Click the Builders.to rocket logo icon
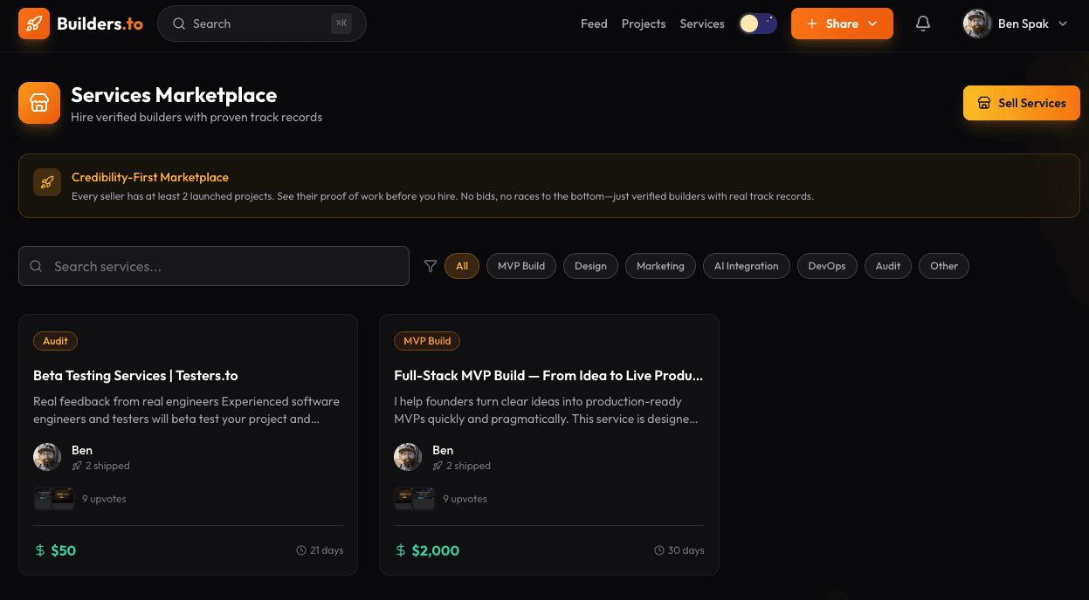Viewport: 1089px width, 600px height. point(34,24)
